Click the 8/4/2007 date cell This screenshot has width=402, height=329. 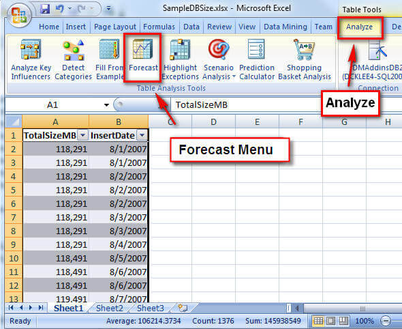click(119, 244)
